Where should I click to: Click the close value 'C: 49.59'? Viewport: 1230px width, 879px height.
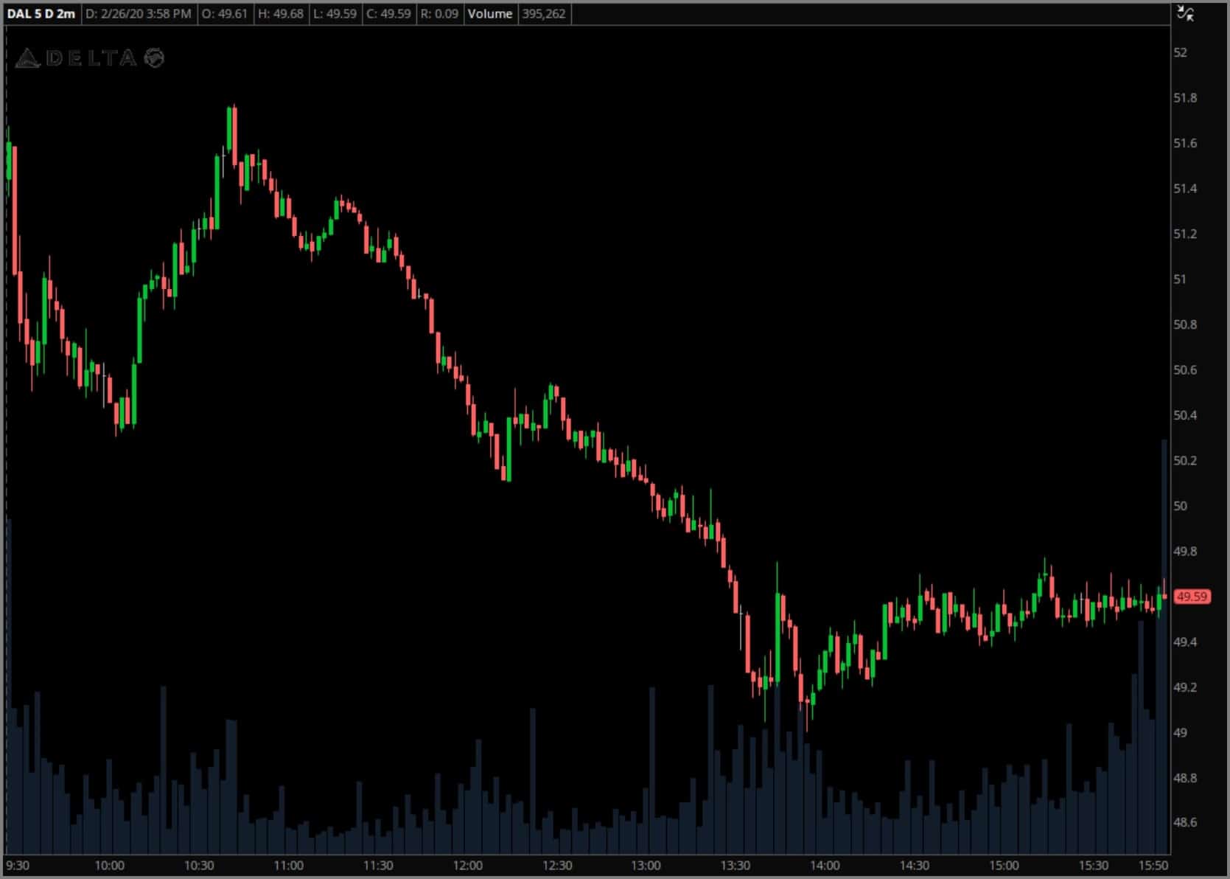point(388,14)
